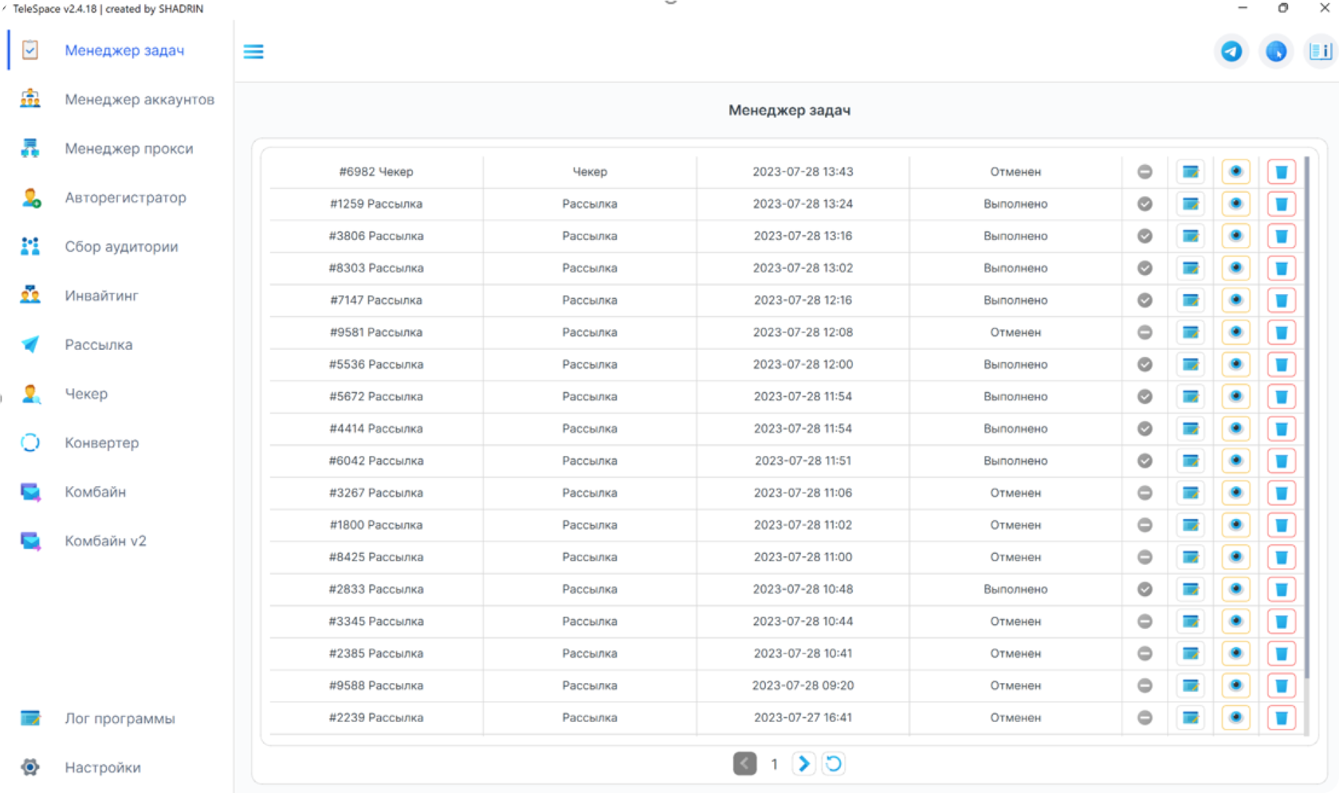This screenshot has height=793, width=1339.
Task: Open Сбор аудитории in sidebar
Action: (120, 246)
